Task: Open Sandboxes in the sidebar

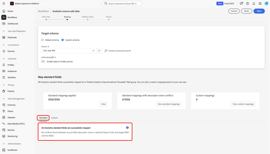Action: point(12,150)
